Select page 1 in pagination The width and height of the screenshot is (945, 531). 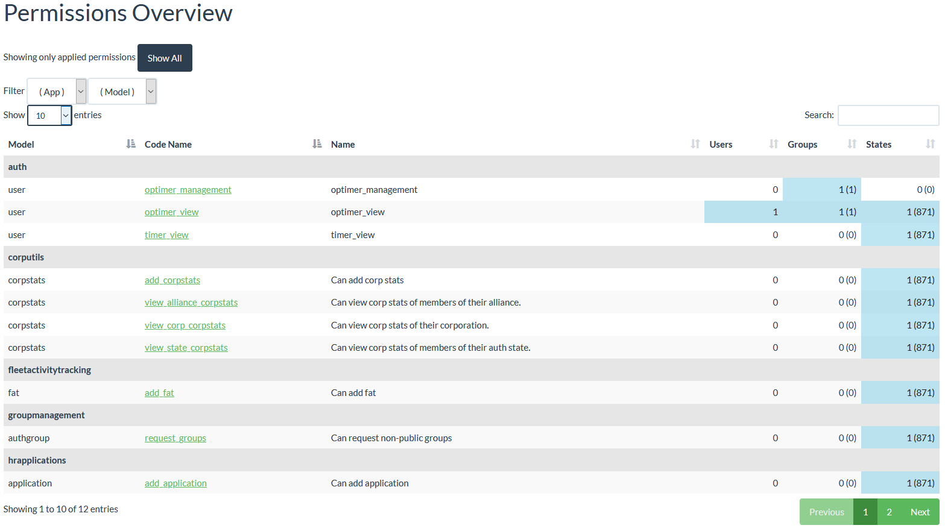[865, 512]
